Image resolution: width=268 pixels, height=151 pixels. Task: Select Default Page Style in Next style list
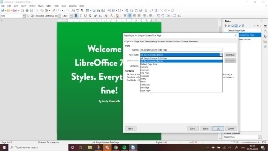point(181,64)
